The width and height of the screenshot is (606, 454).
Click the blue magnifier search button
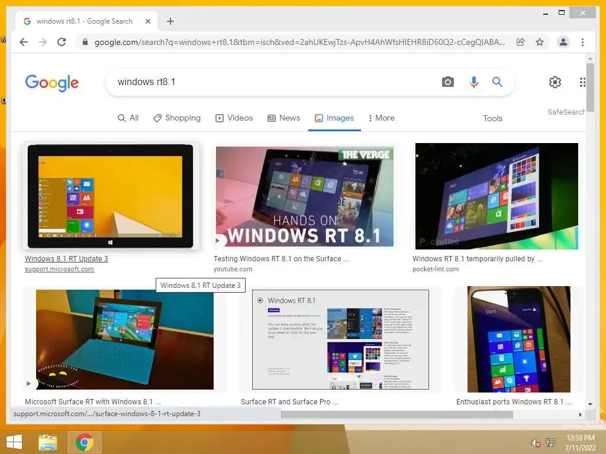pyautogui.click(x=497, y=82)
